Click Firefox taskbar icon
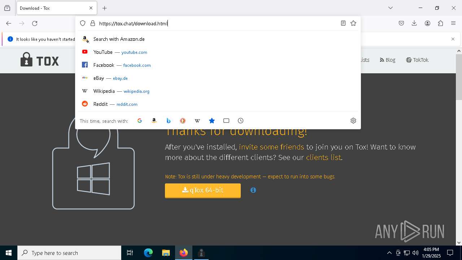 pos(184,253)
